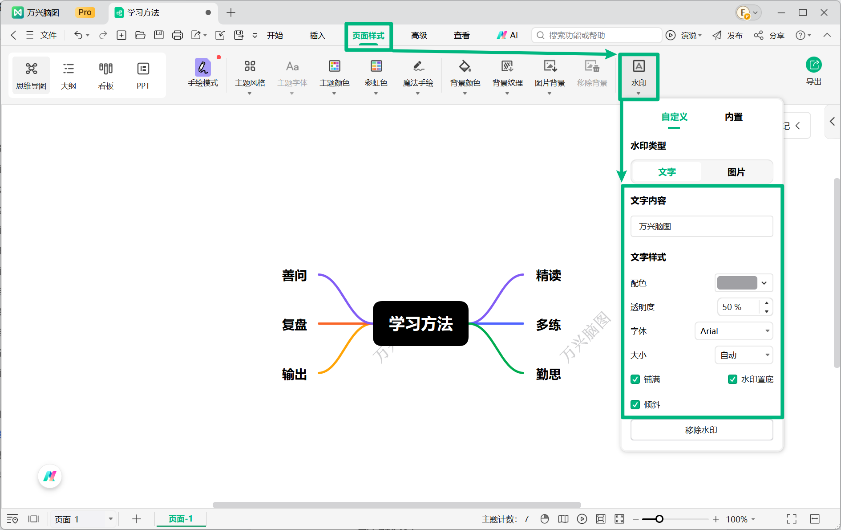Open the Insert (插入) ribbon tab
The image size is (841, 530).
(x=318, y=35)
